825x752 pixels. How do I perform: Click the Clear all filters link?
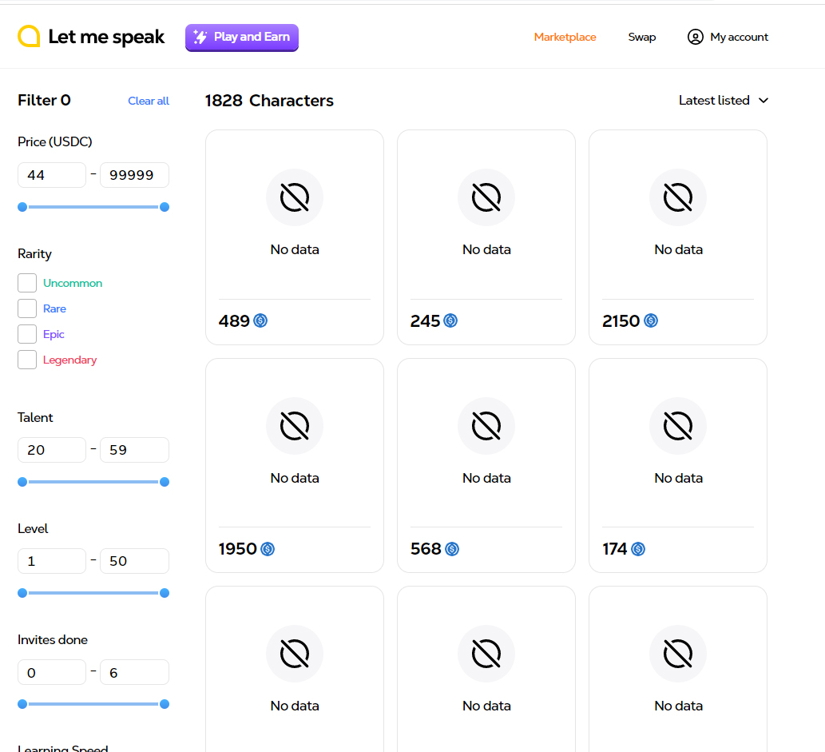pos(149,101)
